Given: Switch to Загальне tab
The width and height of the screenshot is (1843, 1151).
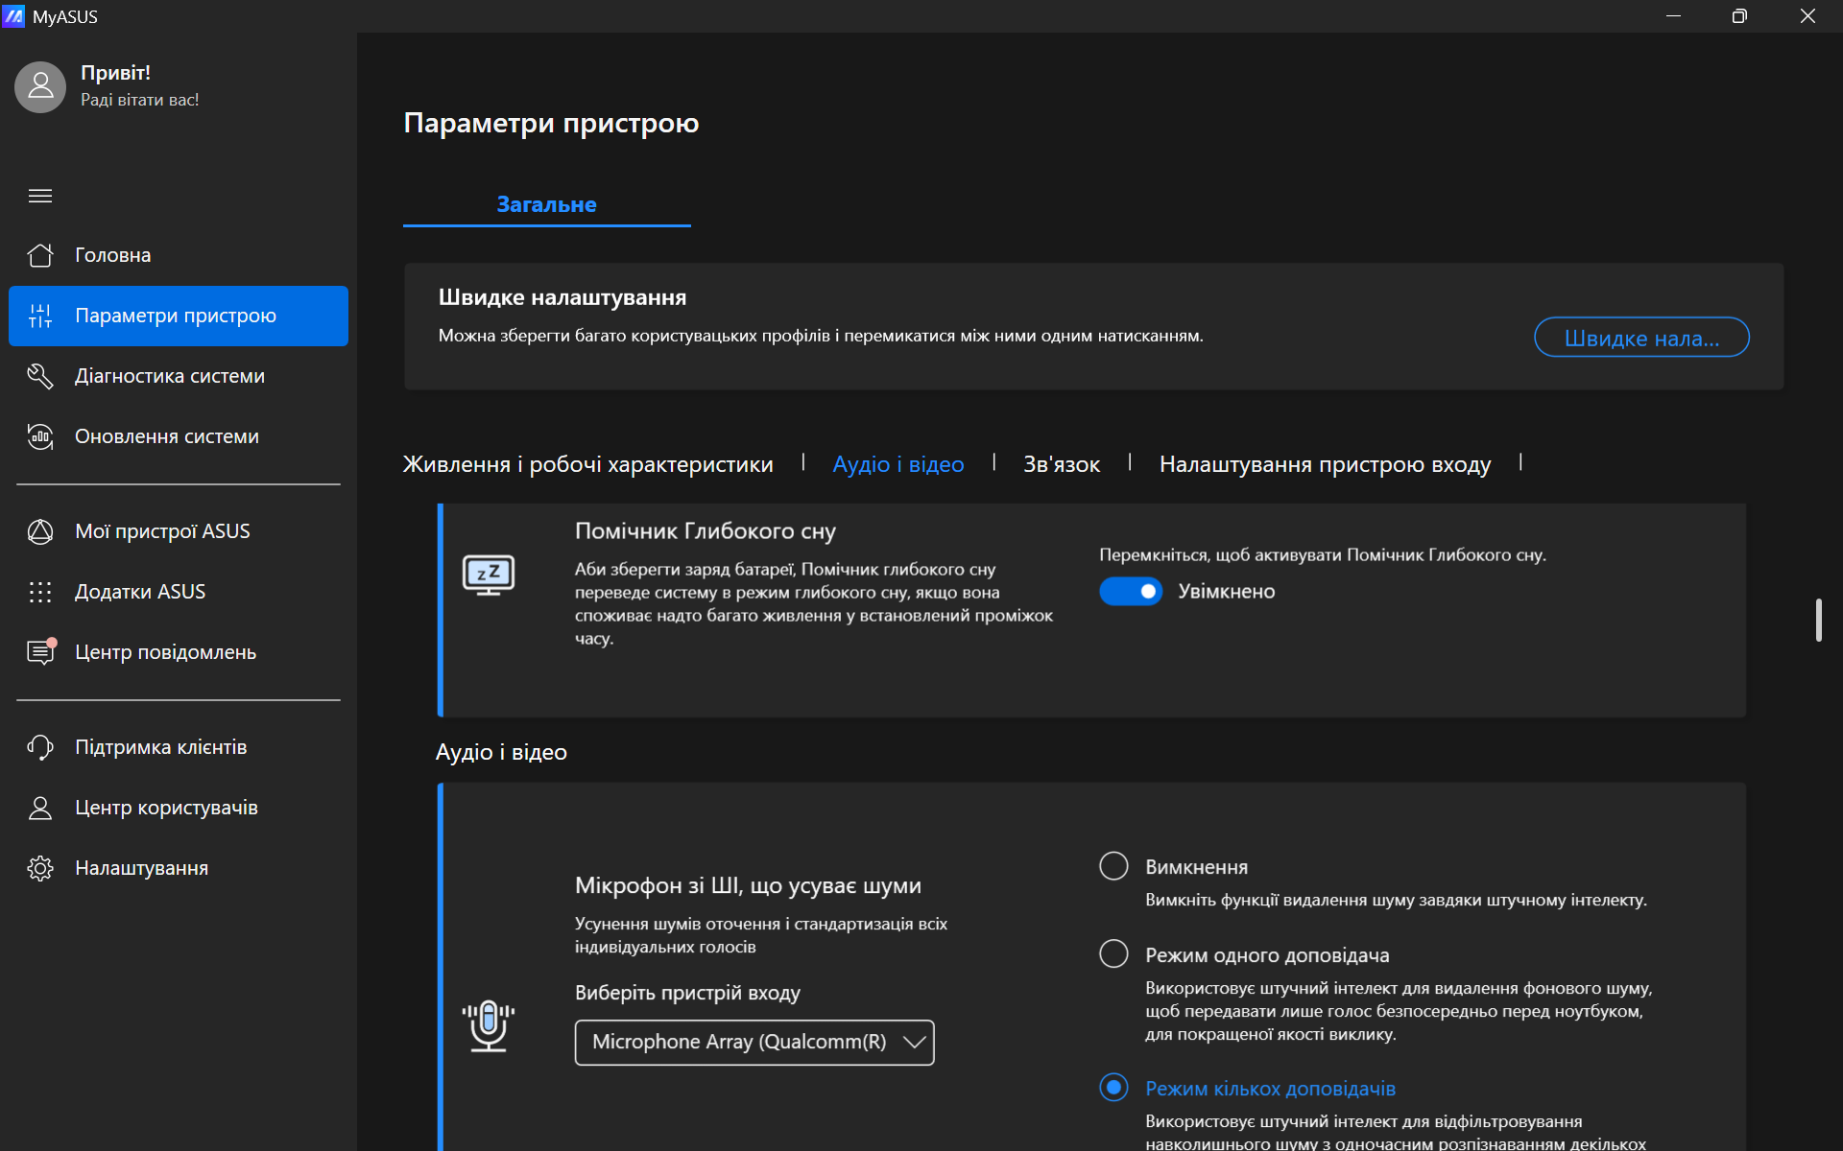Looking at the screenshot, I should click(x=546, y=204).
